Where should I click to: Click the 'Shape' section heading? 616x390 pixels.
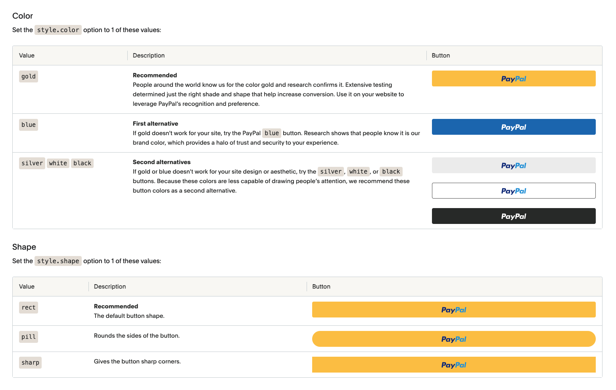tap(24, 247)
